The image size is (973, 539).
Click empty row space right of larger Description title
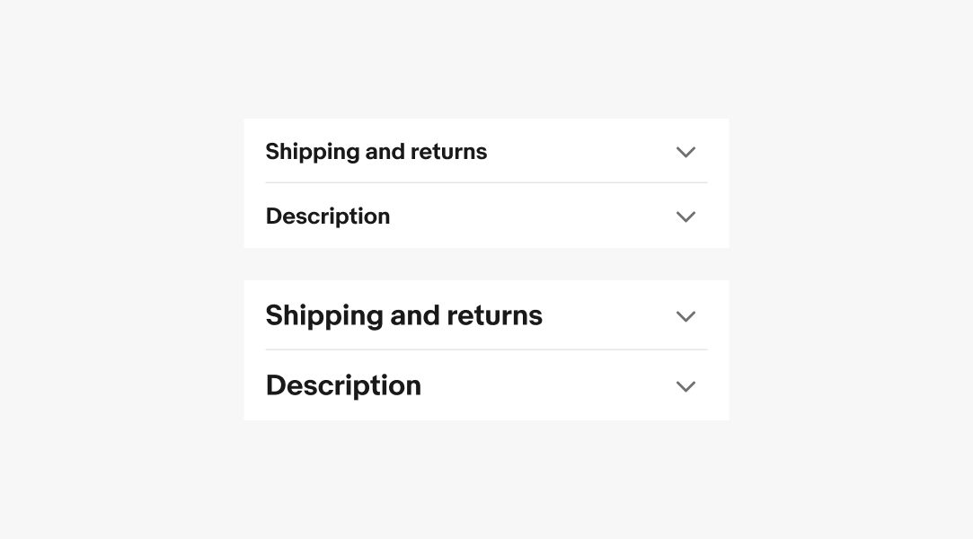548,386
